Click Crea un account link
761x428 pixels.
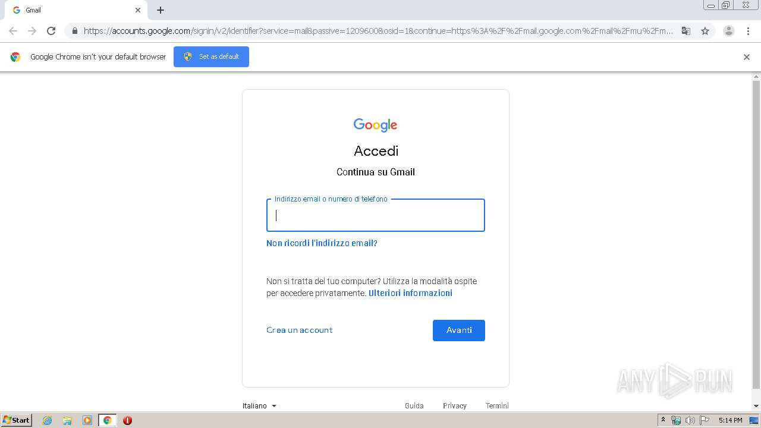pyautogui.click(x=300, y=330)
